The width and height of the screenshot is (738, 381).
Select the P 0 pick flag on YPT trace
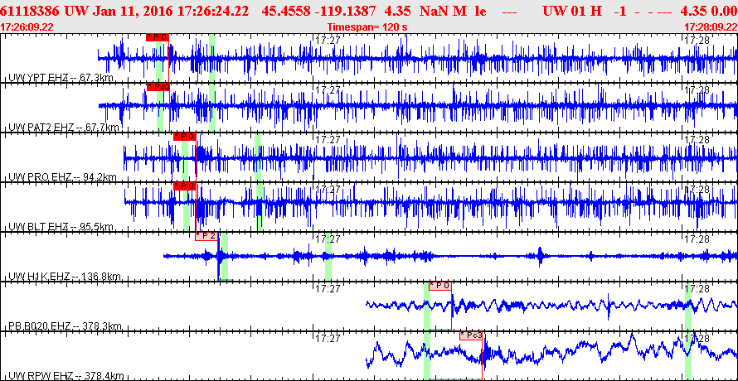coord(158,37)
